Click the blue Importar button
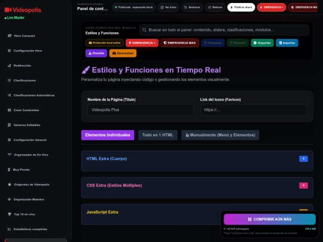Screen dimensions: 323x242 (287, 43)
